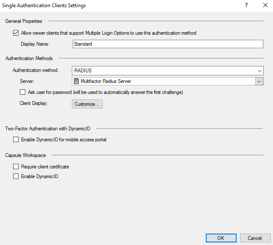
Task: Enable Ask user for password checkbox
Action: pos(23,92)
